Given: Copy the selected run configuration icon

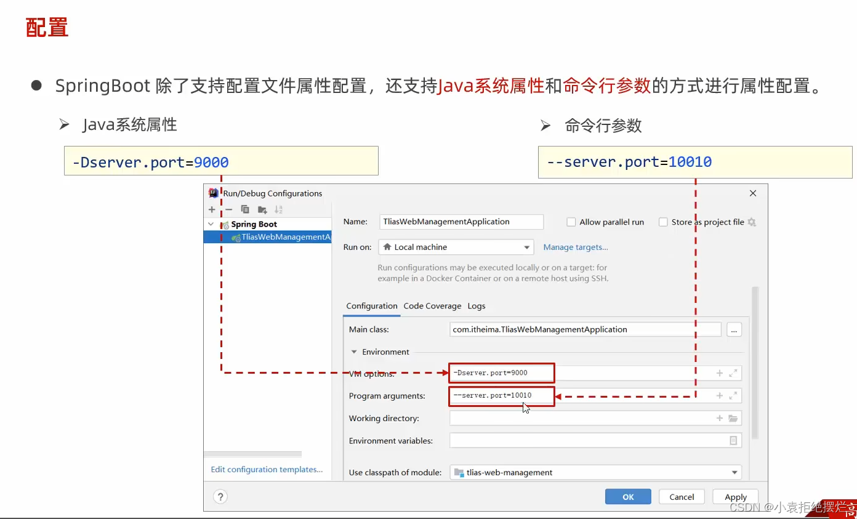Looking at the screenshot, I should click(x=245, y=209).
